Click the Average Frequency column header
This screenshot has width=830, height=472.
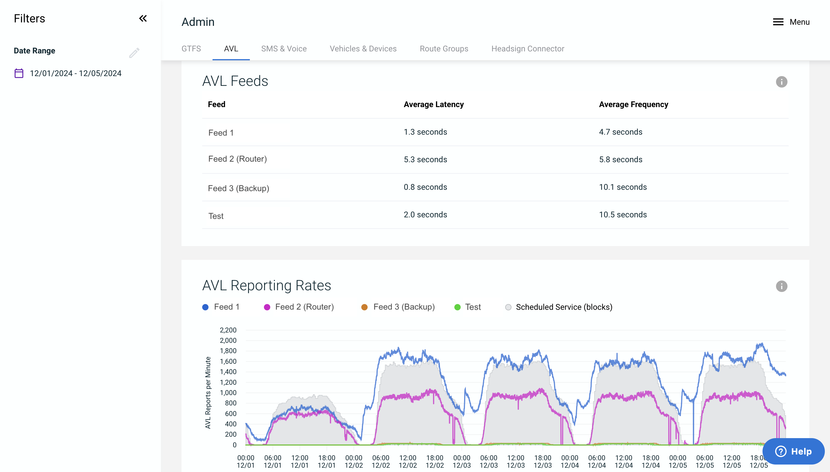click(x=634, y=105)
